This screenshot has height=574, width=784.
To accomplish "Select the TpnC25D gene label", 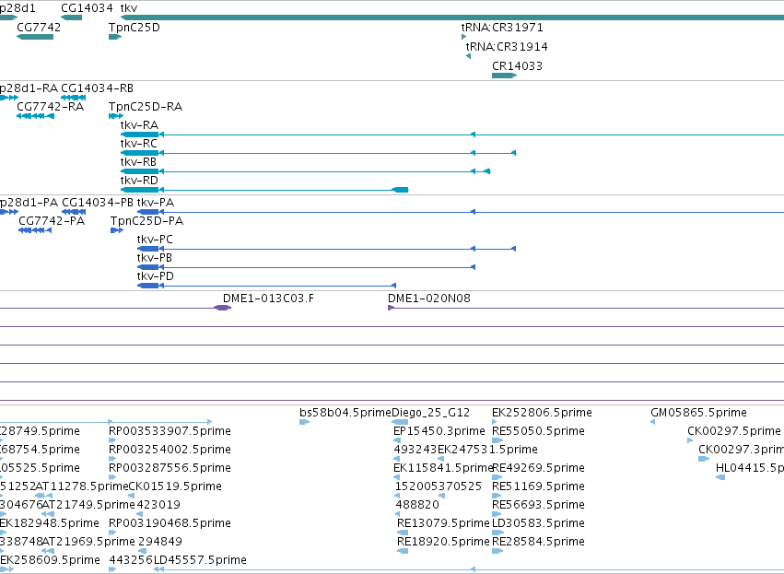I will point(134,28).
